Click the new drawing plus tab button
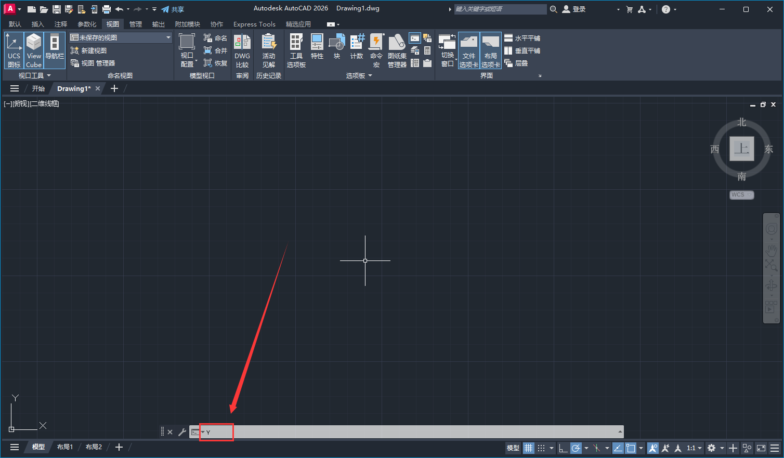 114,88
